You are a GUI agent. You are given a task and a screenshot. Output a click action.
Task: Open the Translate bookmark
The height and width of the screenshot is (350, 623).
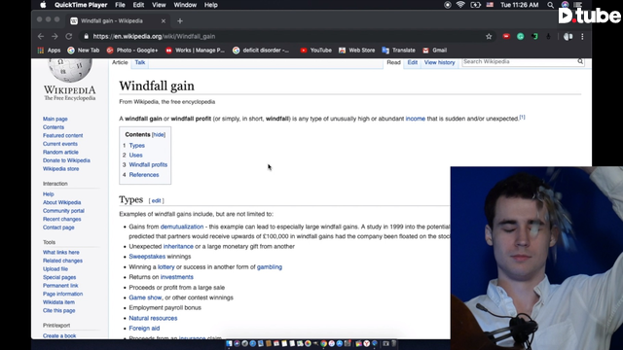point(398,51)
